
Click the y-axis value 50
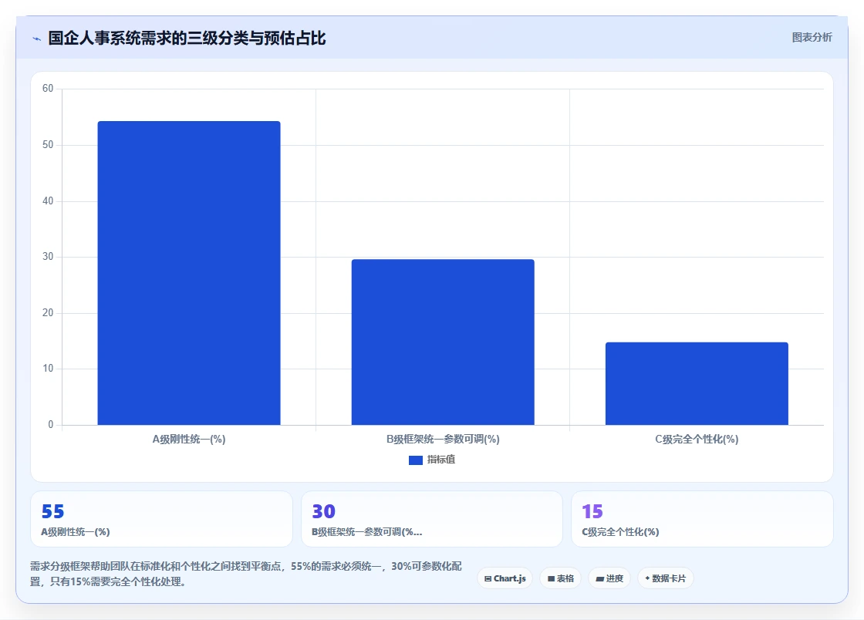pos(48,145)
